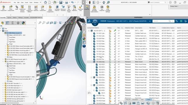Open the Insert Components tool
This screenshot has height=105, width=188.
(11, 8)
